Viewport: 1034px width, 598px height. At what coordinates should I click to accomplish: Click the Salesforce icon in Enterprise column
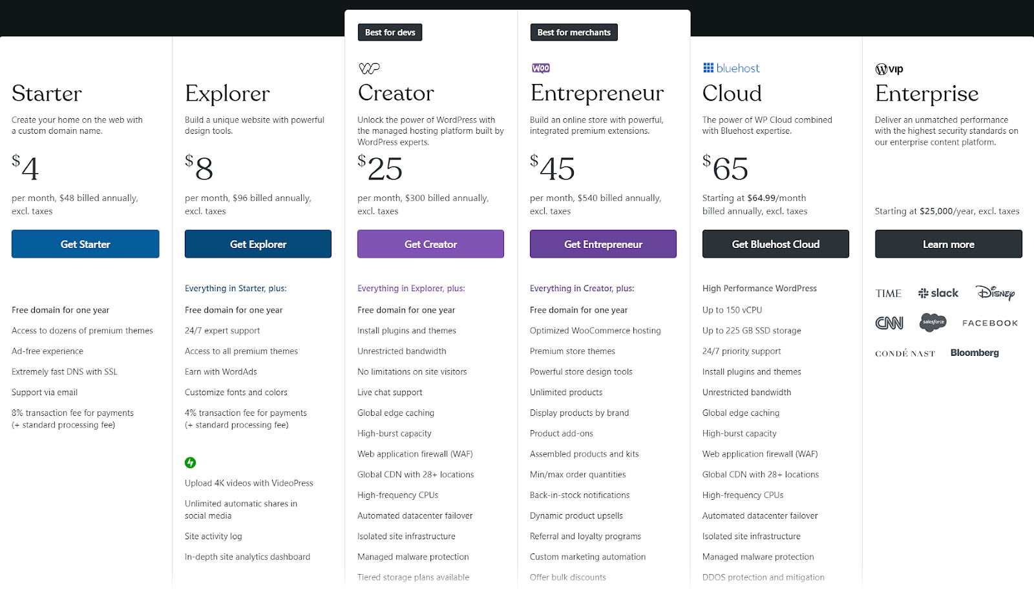click(x=933, y=322)
